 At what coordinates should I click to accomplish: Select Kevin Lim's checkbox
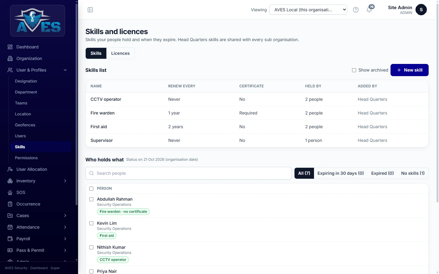91,223
